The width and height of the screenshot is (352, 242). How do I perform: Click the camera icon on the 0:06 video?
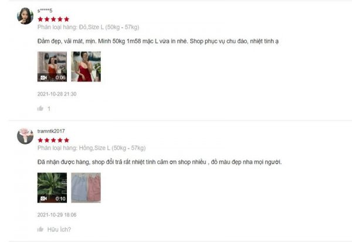(x=43, y=78)
